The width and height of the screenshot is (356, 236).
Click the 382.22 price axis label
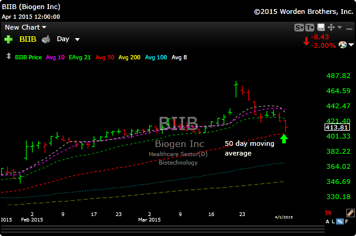click(x=338, y=151)
